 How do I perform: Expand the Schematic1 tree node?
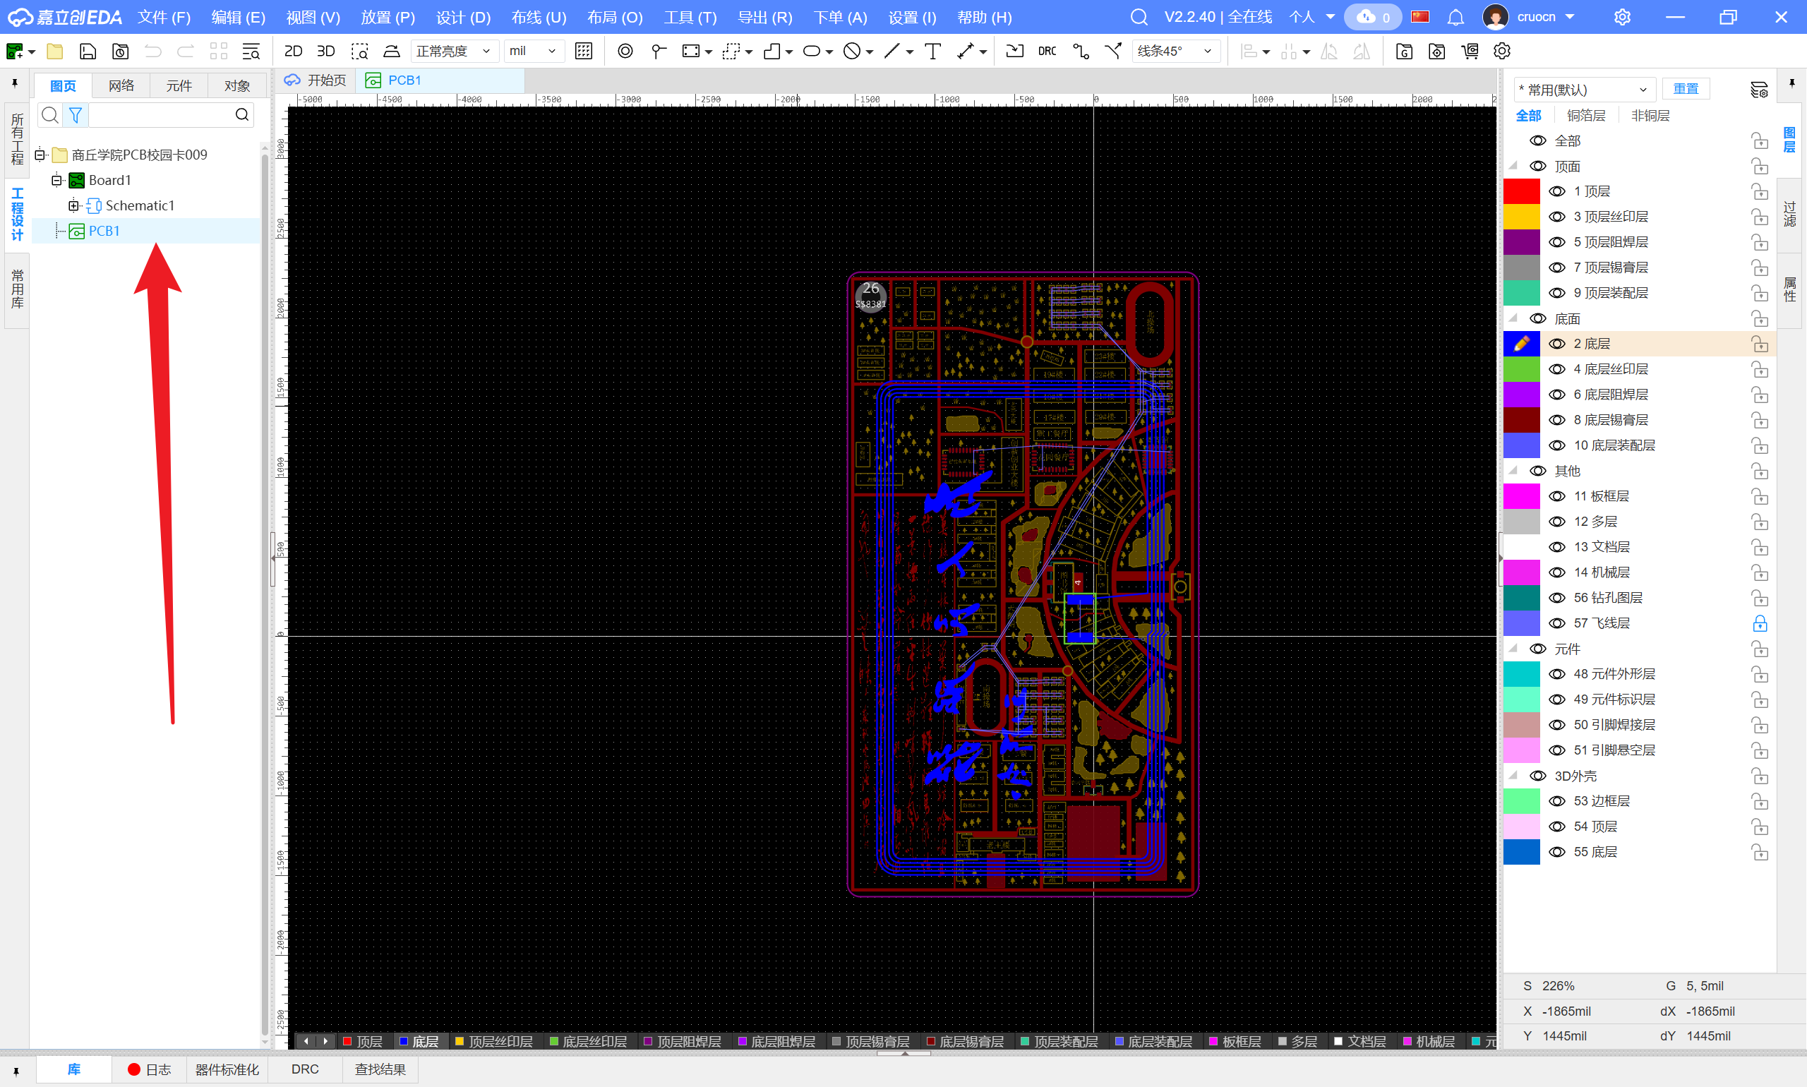[73, 206]
